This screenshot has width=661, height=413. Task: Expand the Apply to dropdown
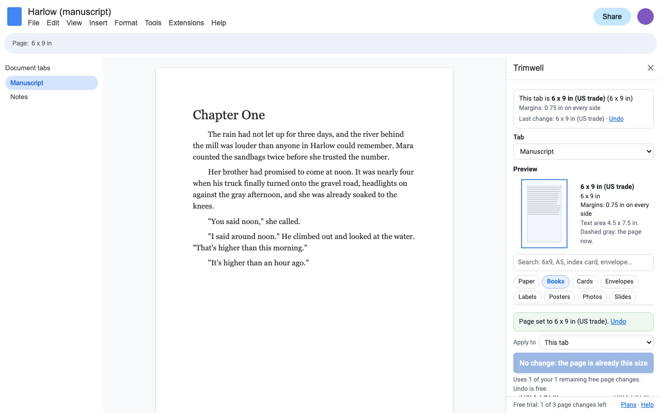(596, 342)
